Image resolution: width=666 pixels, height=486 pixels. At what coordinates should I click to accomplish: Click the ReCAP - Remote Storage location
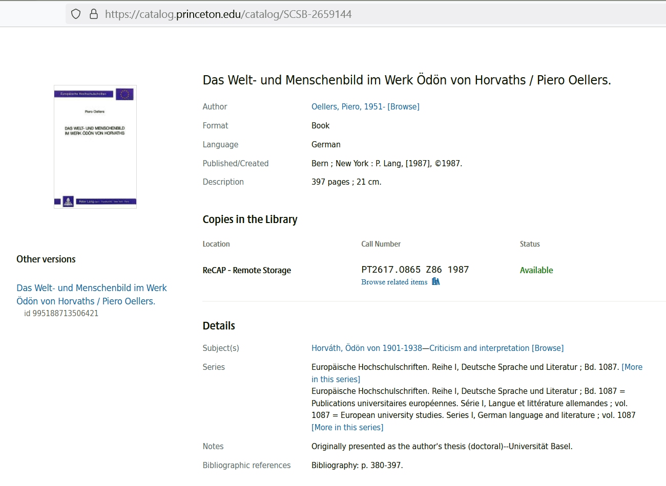[246, 270]
